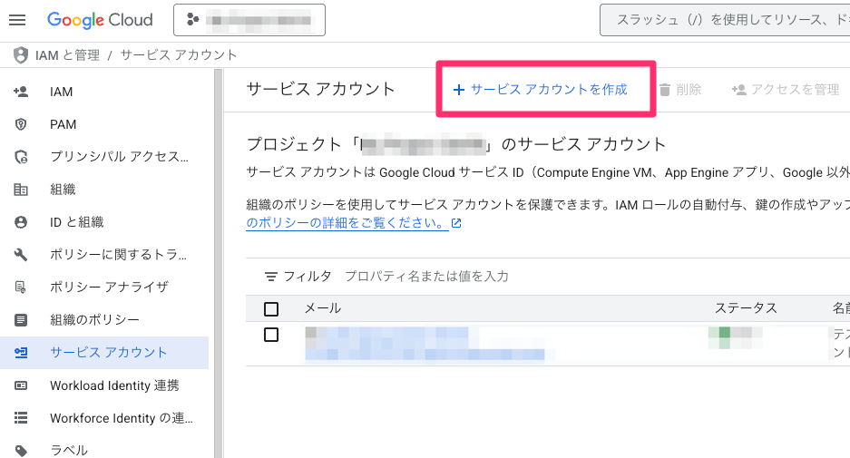850x458 pixels.
Task: Click the ラベル tag icon
Action: click(21, 451)
